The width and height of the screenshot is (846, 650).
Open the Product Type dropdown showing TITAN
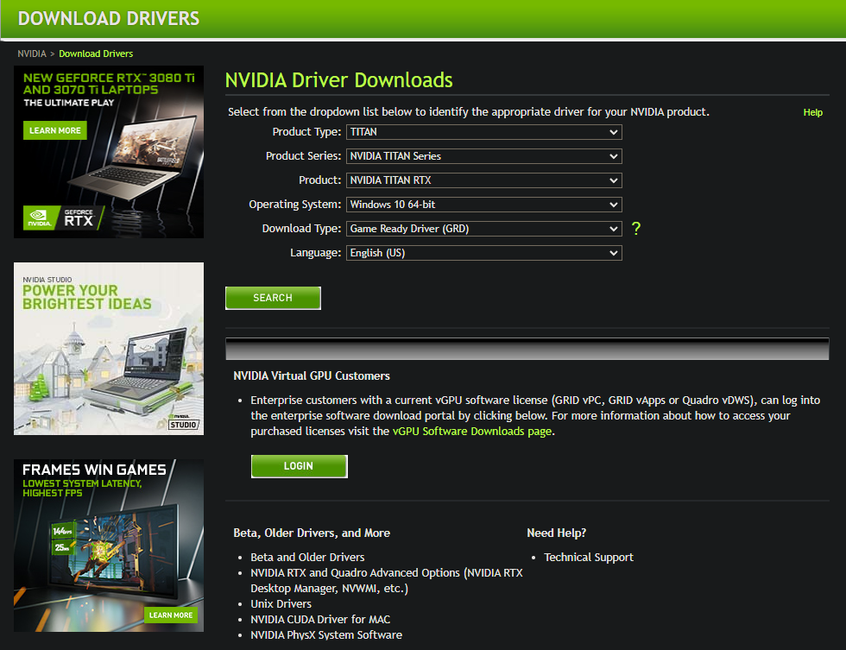pos(483,132)
